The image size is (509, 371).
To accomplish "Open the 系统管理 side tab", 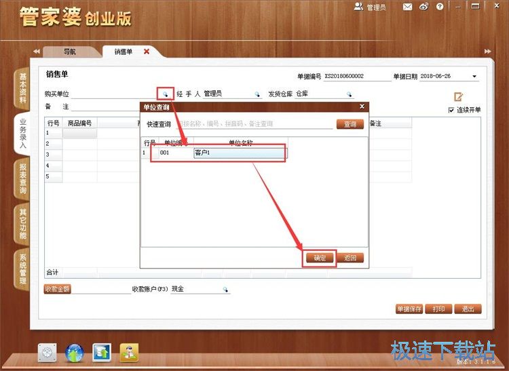I will tap(22, 269).
